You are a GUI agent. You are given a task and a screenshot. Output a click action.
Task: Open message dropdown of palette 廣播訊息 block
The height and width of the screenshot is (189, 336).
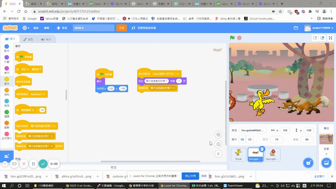pyautogui.click(x=41, y=136)
